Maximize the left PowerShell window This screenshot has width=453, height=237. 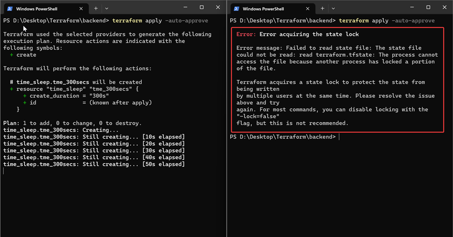coord(202,7)
